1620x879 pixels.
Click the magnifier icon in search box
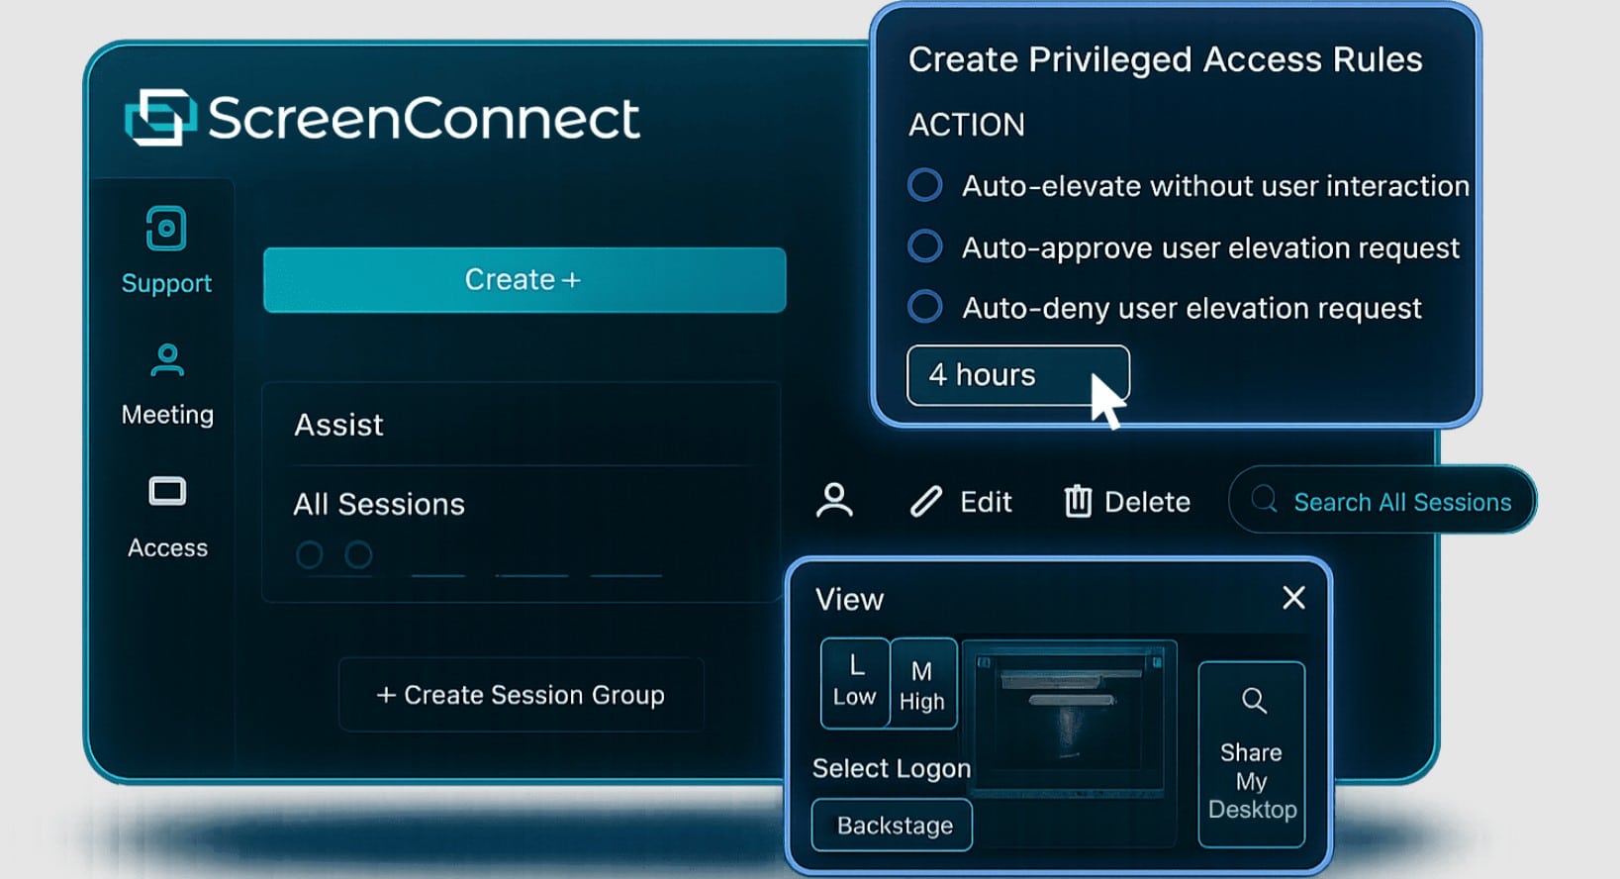[x=1264, y=499]
